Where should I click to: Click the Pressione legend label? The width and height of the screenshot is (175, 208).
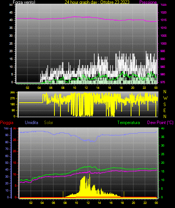click(x=148, y=2)
